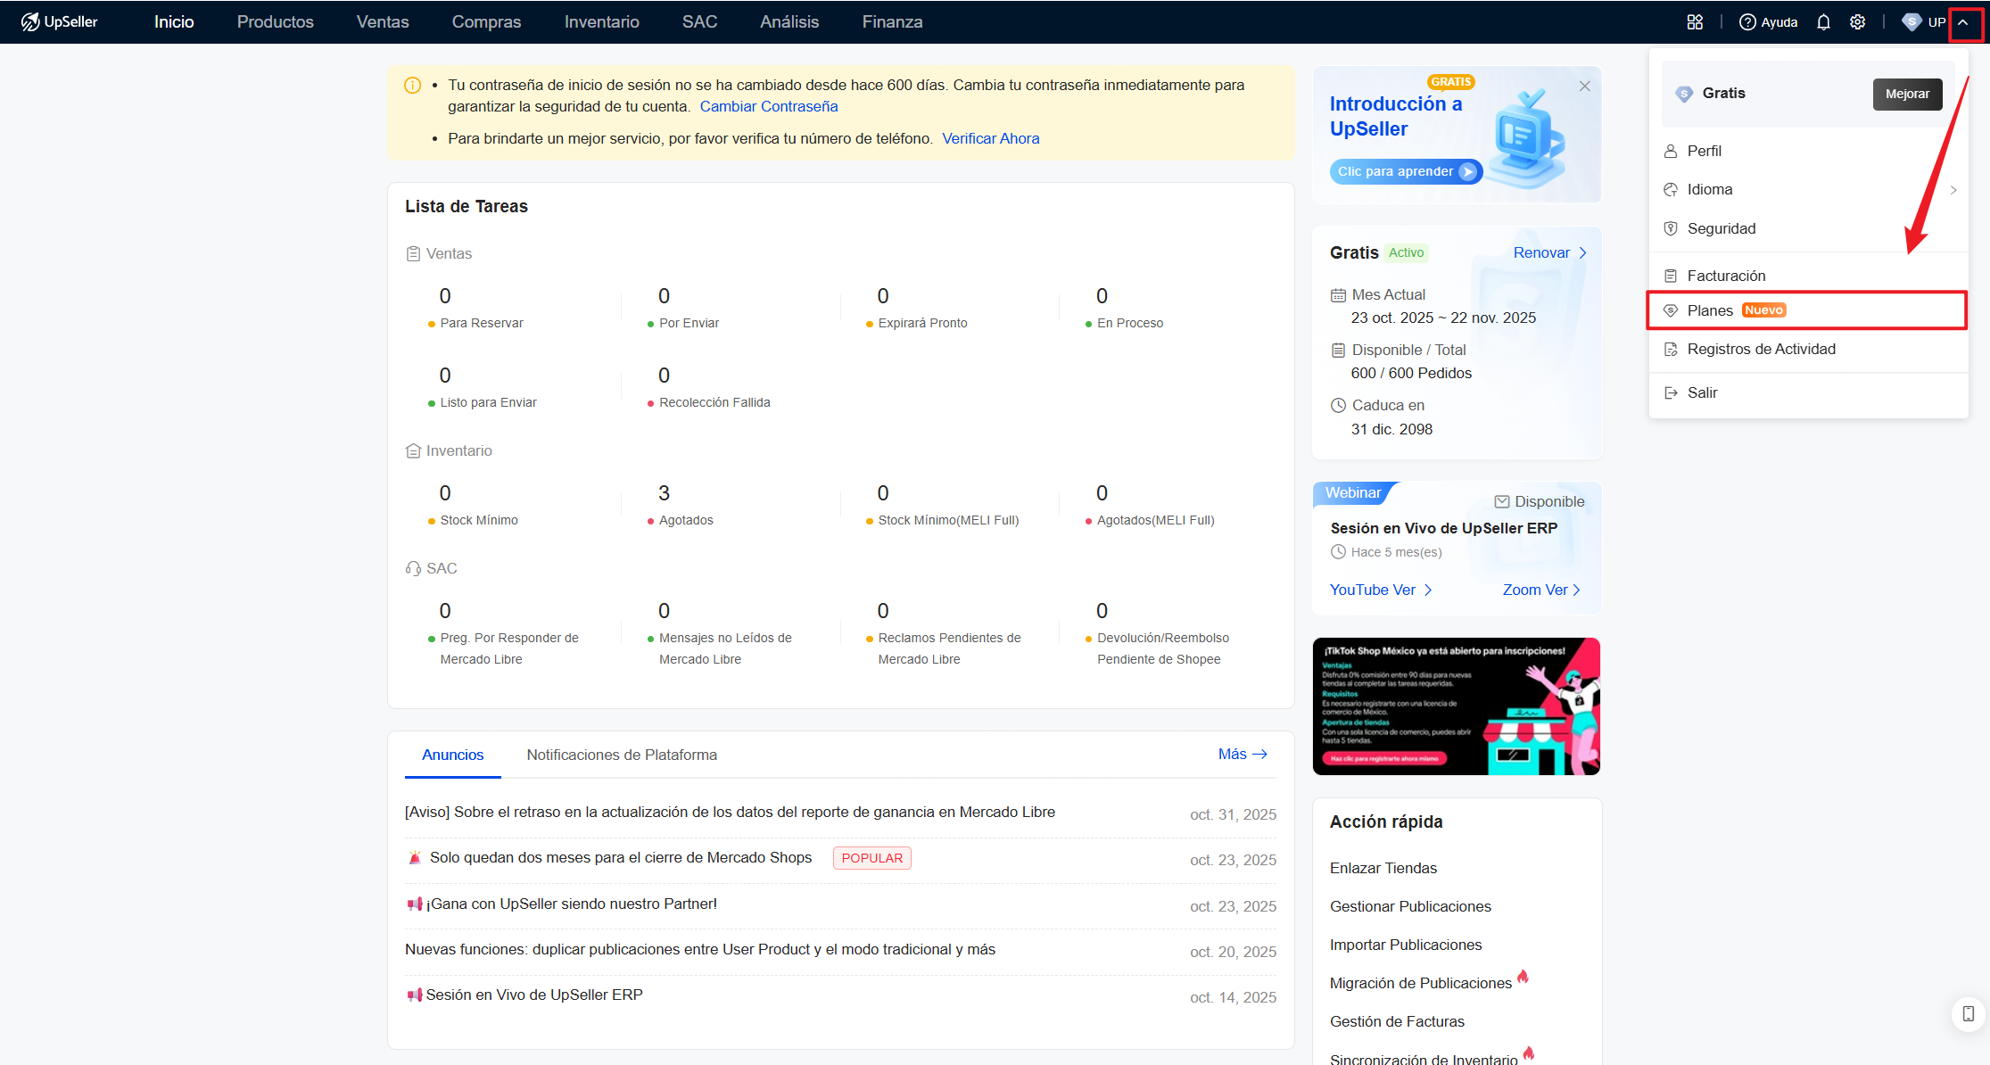Open Planes from the account menu

(x=1708, y=310)
